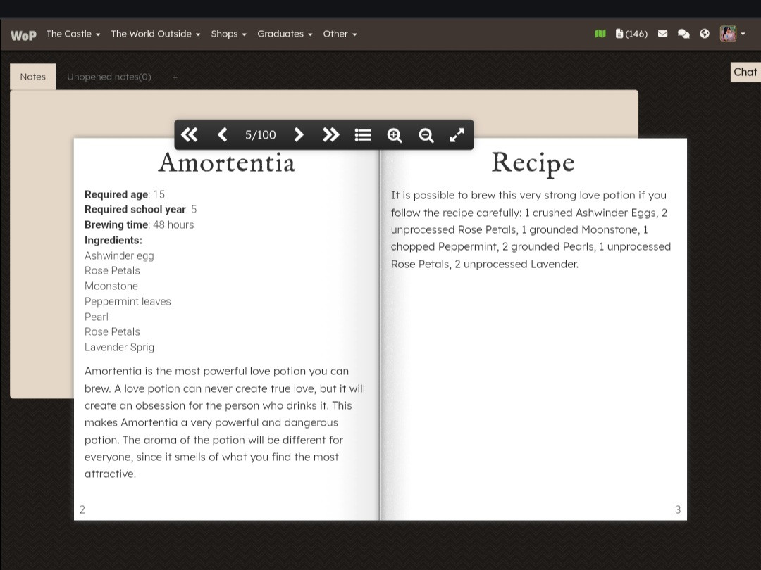761x570 pixels.
Task: Jump to first page of the book
Action: click(190, 134)
